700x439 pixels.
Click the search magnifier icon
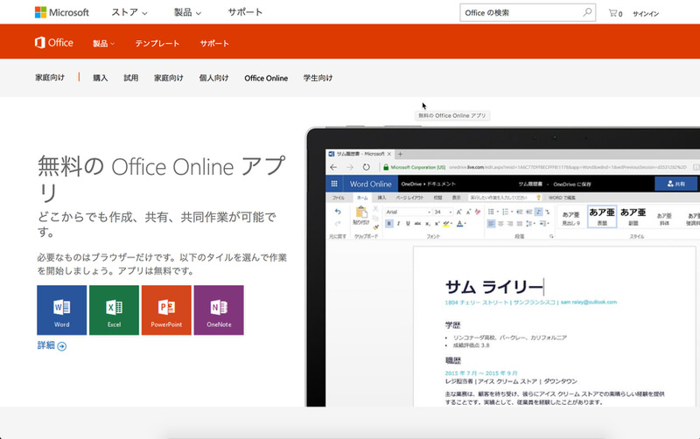pyautogui.click(x=588, y=13)
